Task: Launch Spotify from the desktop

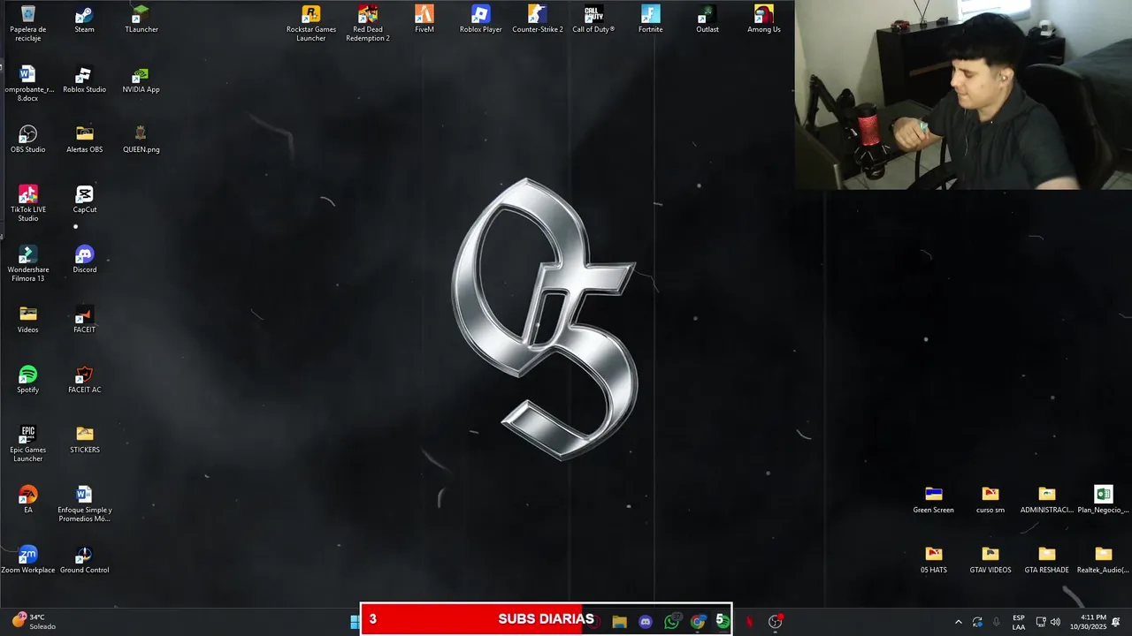Action: point(27,380)
